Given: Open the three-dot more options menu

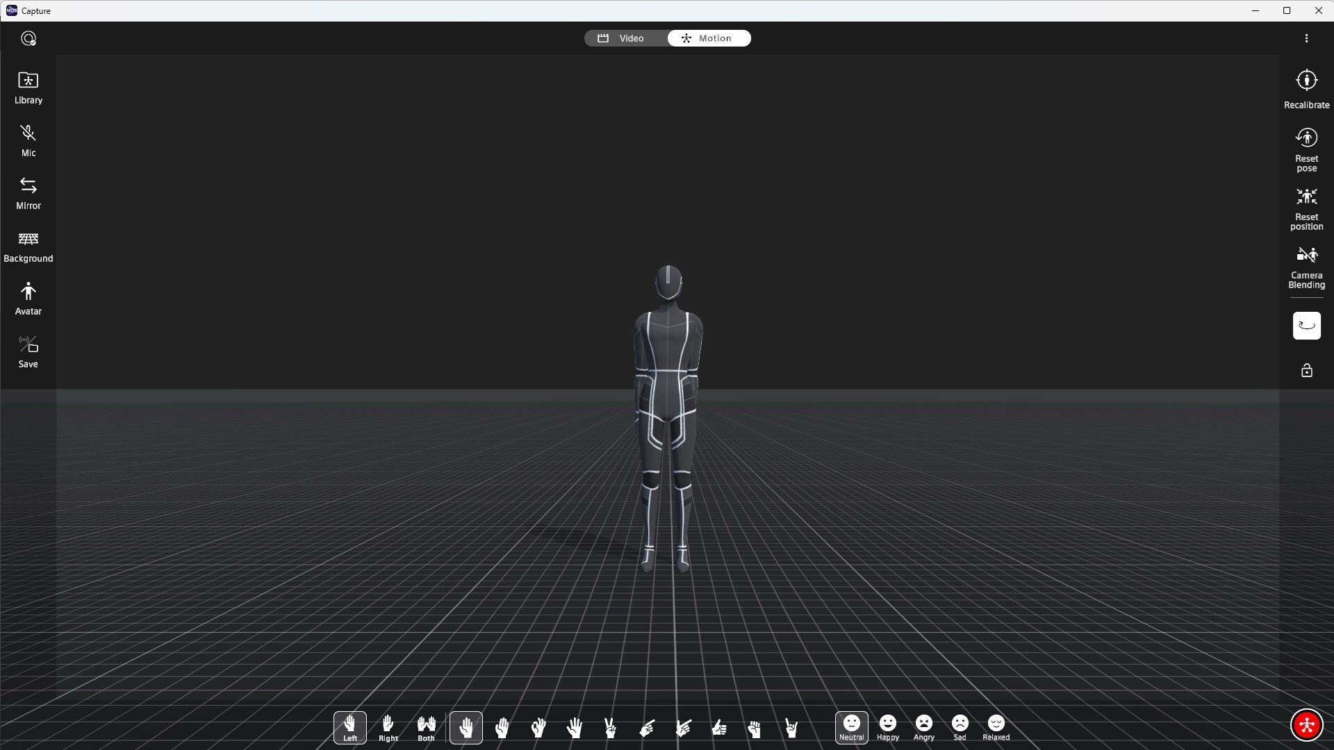Looking at the screenshot, I should (1306, 39).
